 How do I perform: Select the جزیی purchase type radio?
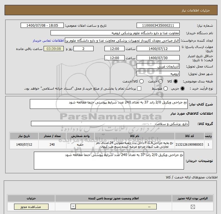[x=182, y=88]
